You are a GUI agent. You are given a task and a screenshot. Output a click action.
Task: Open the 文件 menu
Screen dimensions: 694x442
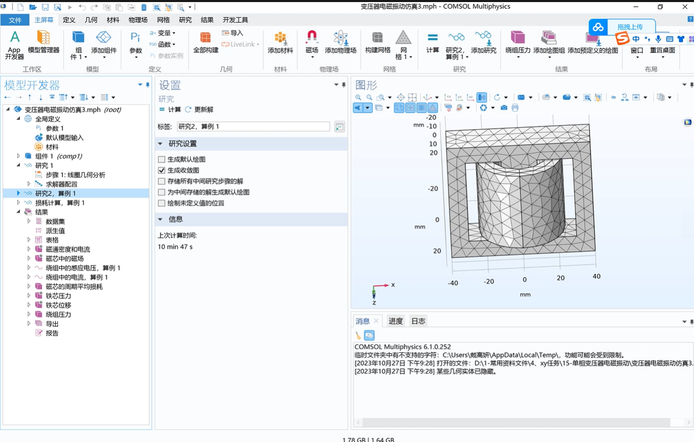pos(15,20)
